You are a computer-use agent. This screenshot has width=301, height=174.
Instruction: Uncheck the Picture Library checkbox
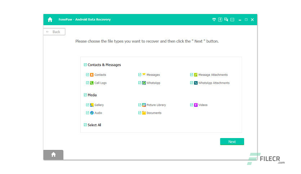click(140, 105)
